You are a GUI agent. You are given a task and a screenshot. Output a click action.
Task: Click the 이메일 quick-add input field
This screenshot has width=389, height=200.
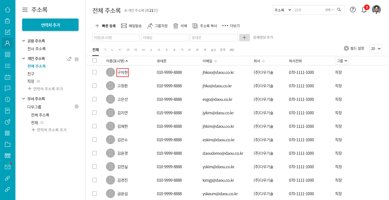[165, 38]
